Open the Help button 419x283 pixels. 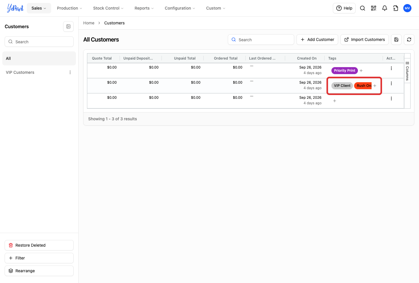pyautogui.click(x=344, y=8)
